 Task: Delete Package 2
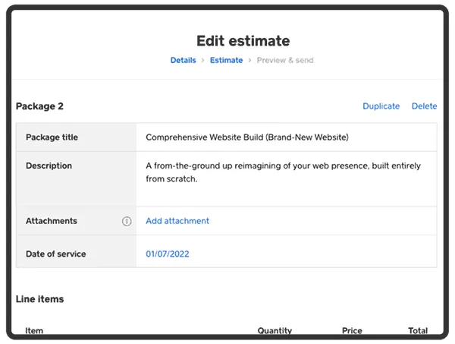[x=424, y=106]
